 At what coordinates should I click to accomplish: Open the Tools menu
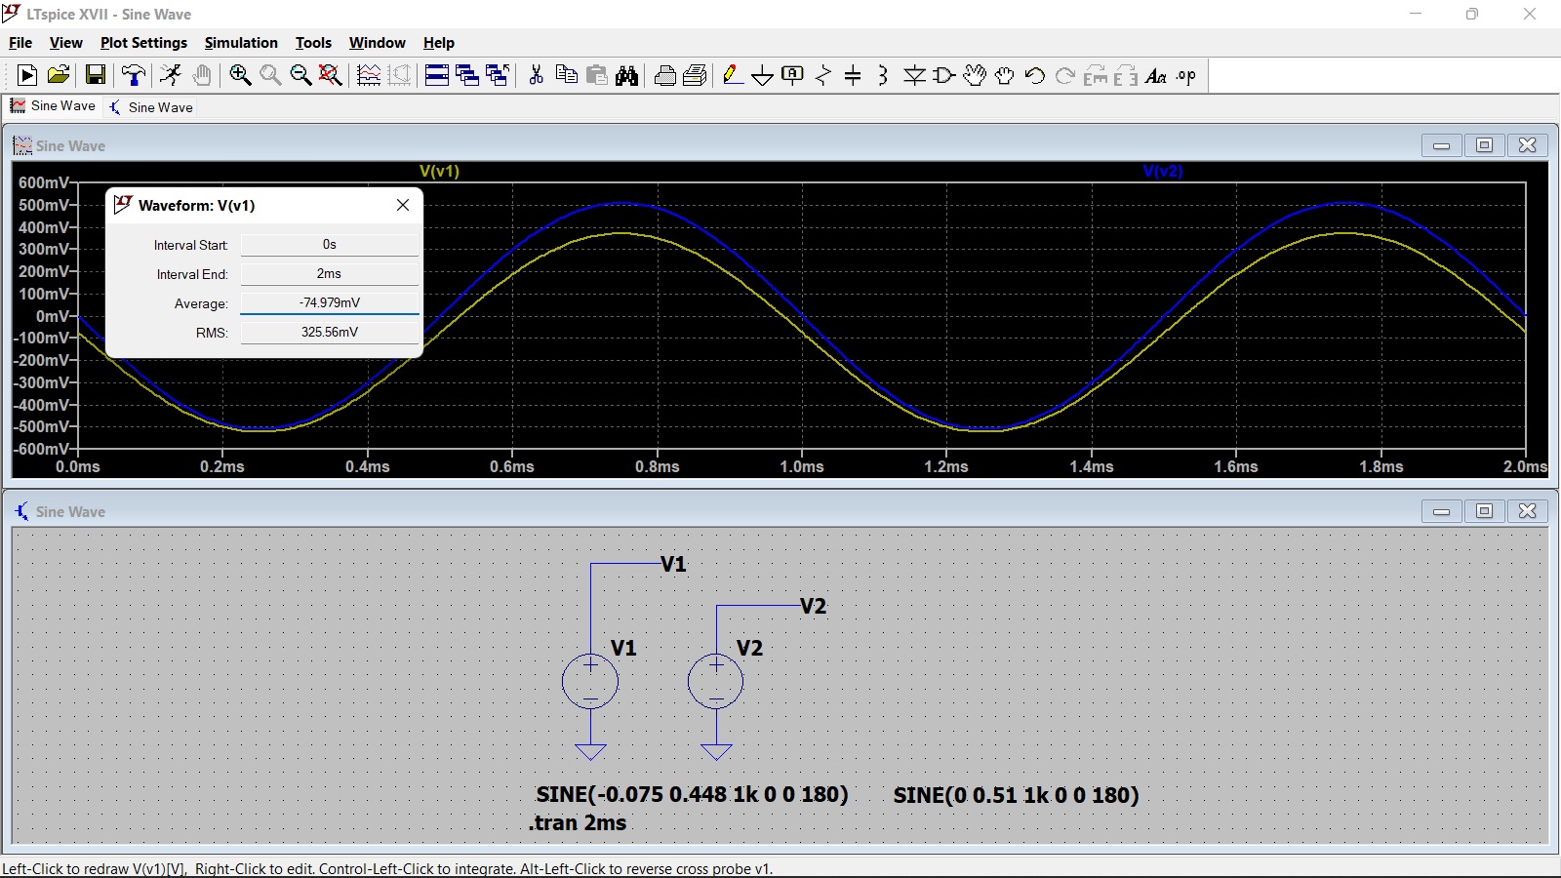coord(313,43)
